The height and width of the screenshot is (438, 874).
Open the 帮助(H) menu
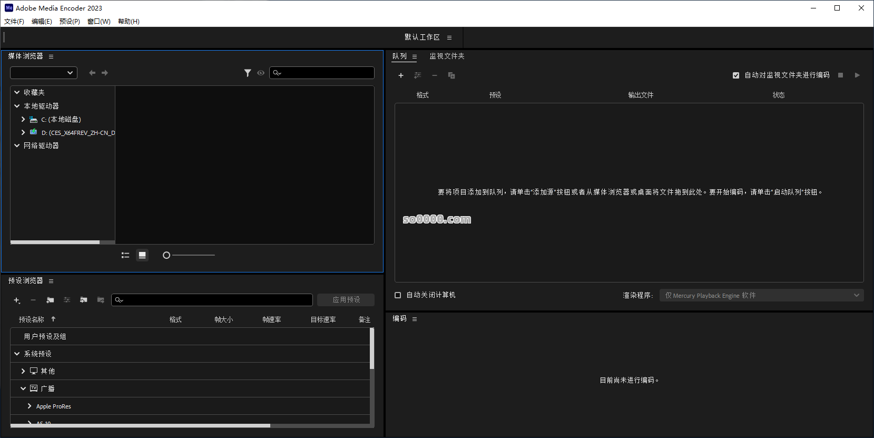tap(129, 22)
